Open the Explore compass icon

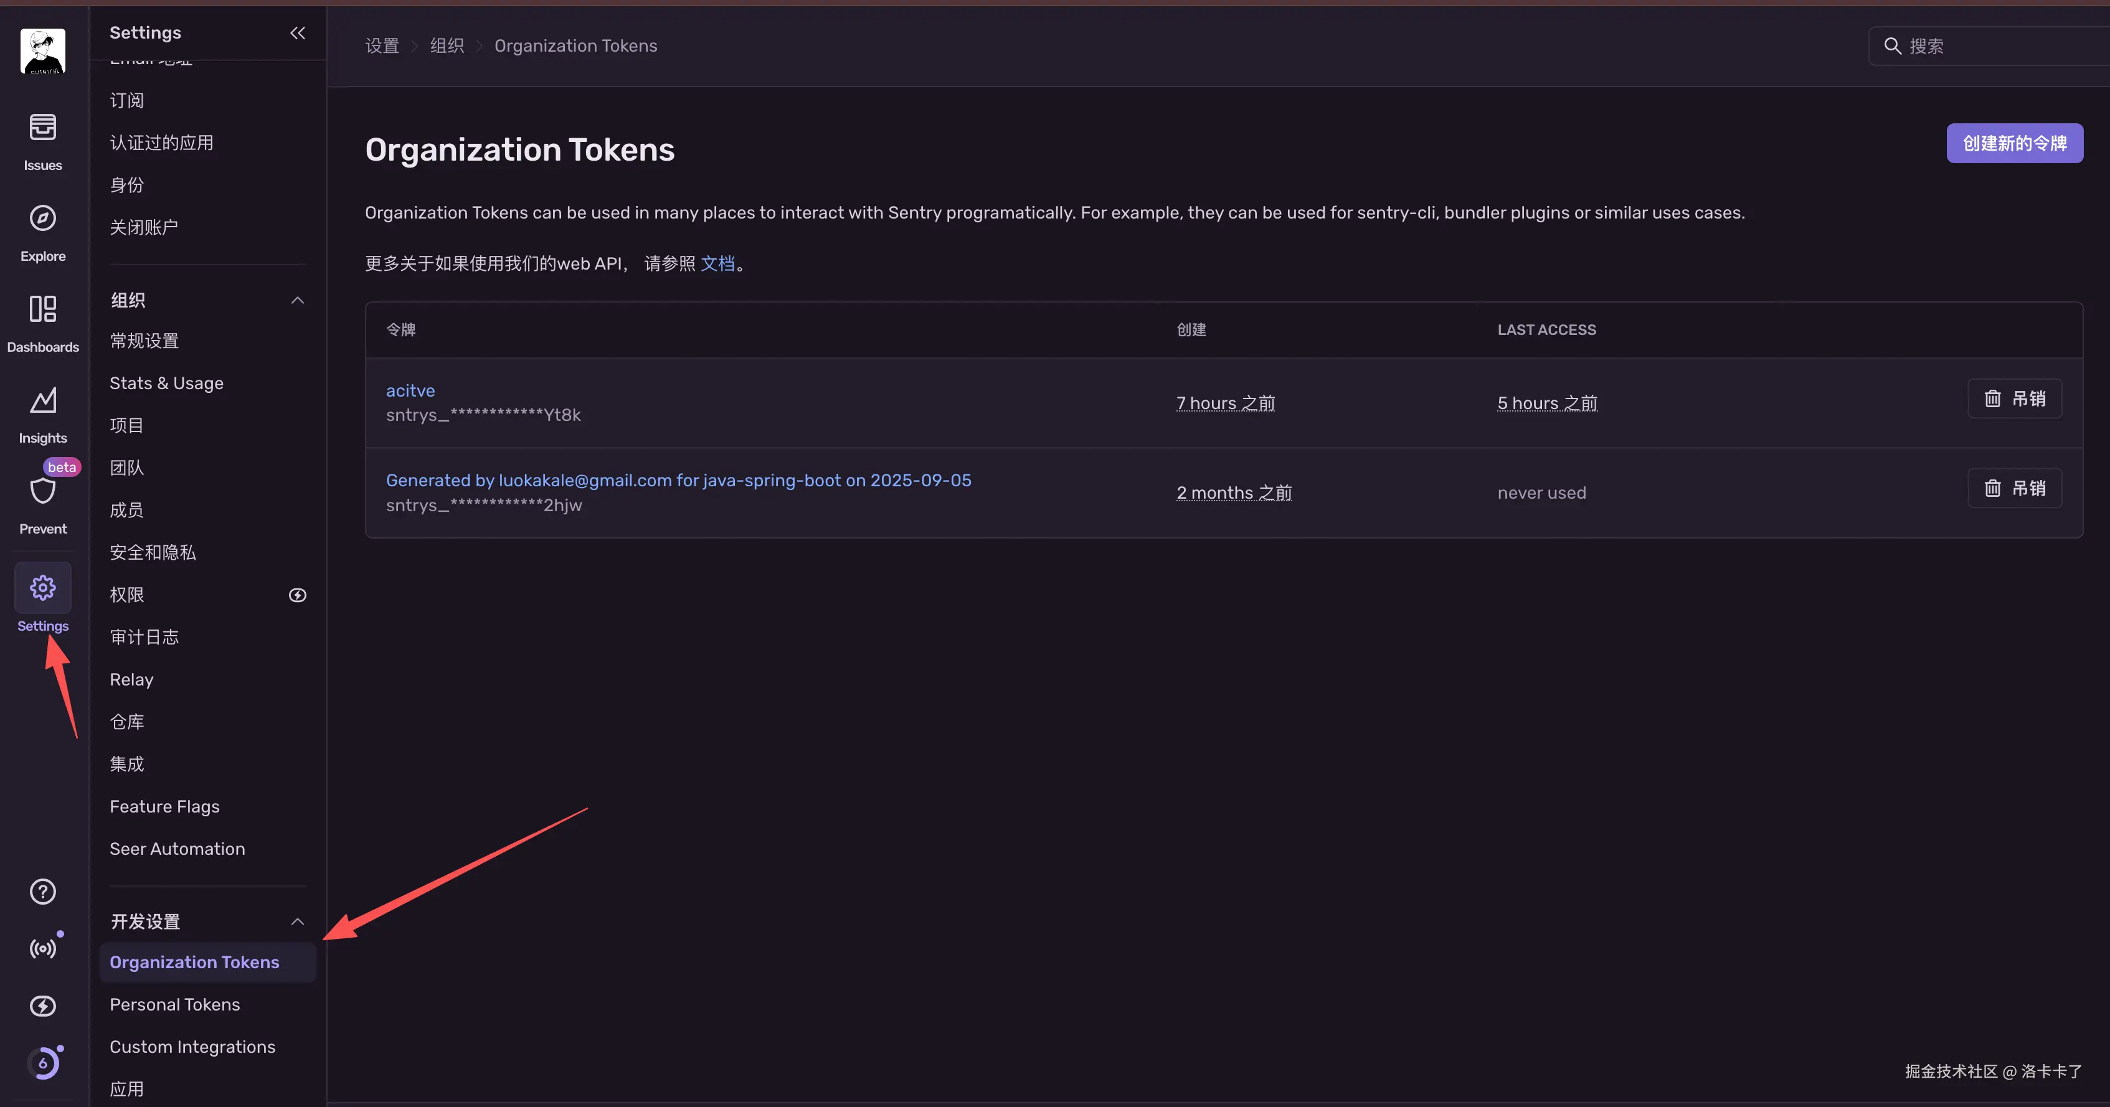tap(42, 219)
